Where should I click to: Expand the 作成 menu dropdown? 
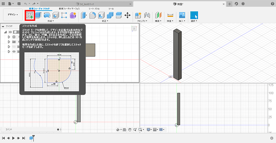[51, 21]
